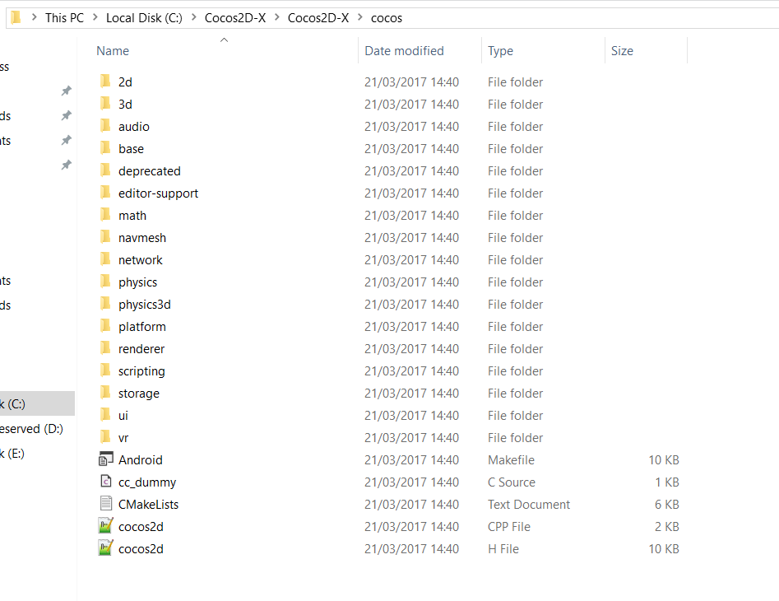
Task: Sort by Name column header
Action: (x=113, y=51)
